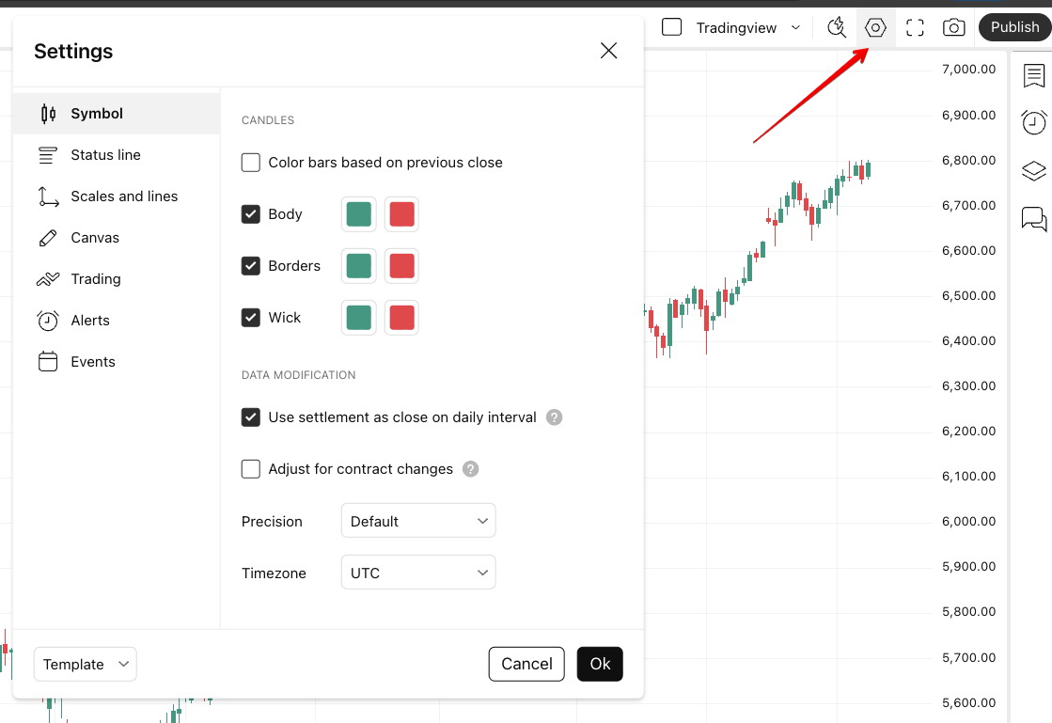1052x723 pixels.
Task: Open Object Tree layers icon
Action: pyautogui.click(x=1034, y=171)
